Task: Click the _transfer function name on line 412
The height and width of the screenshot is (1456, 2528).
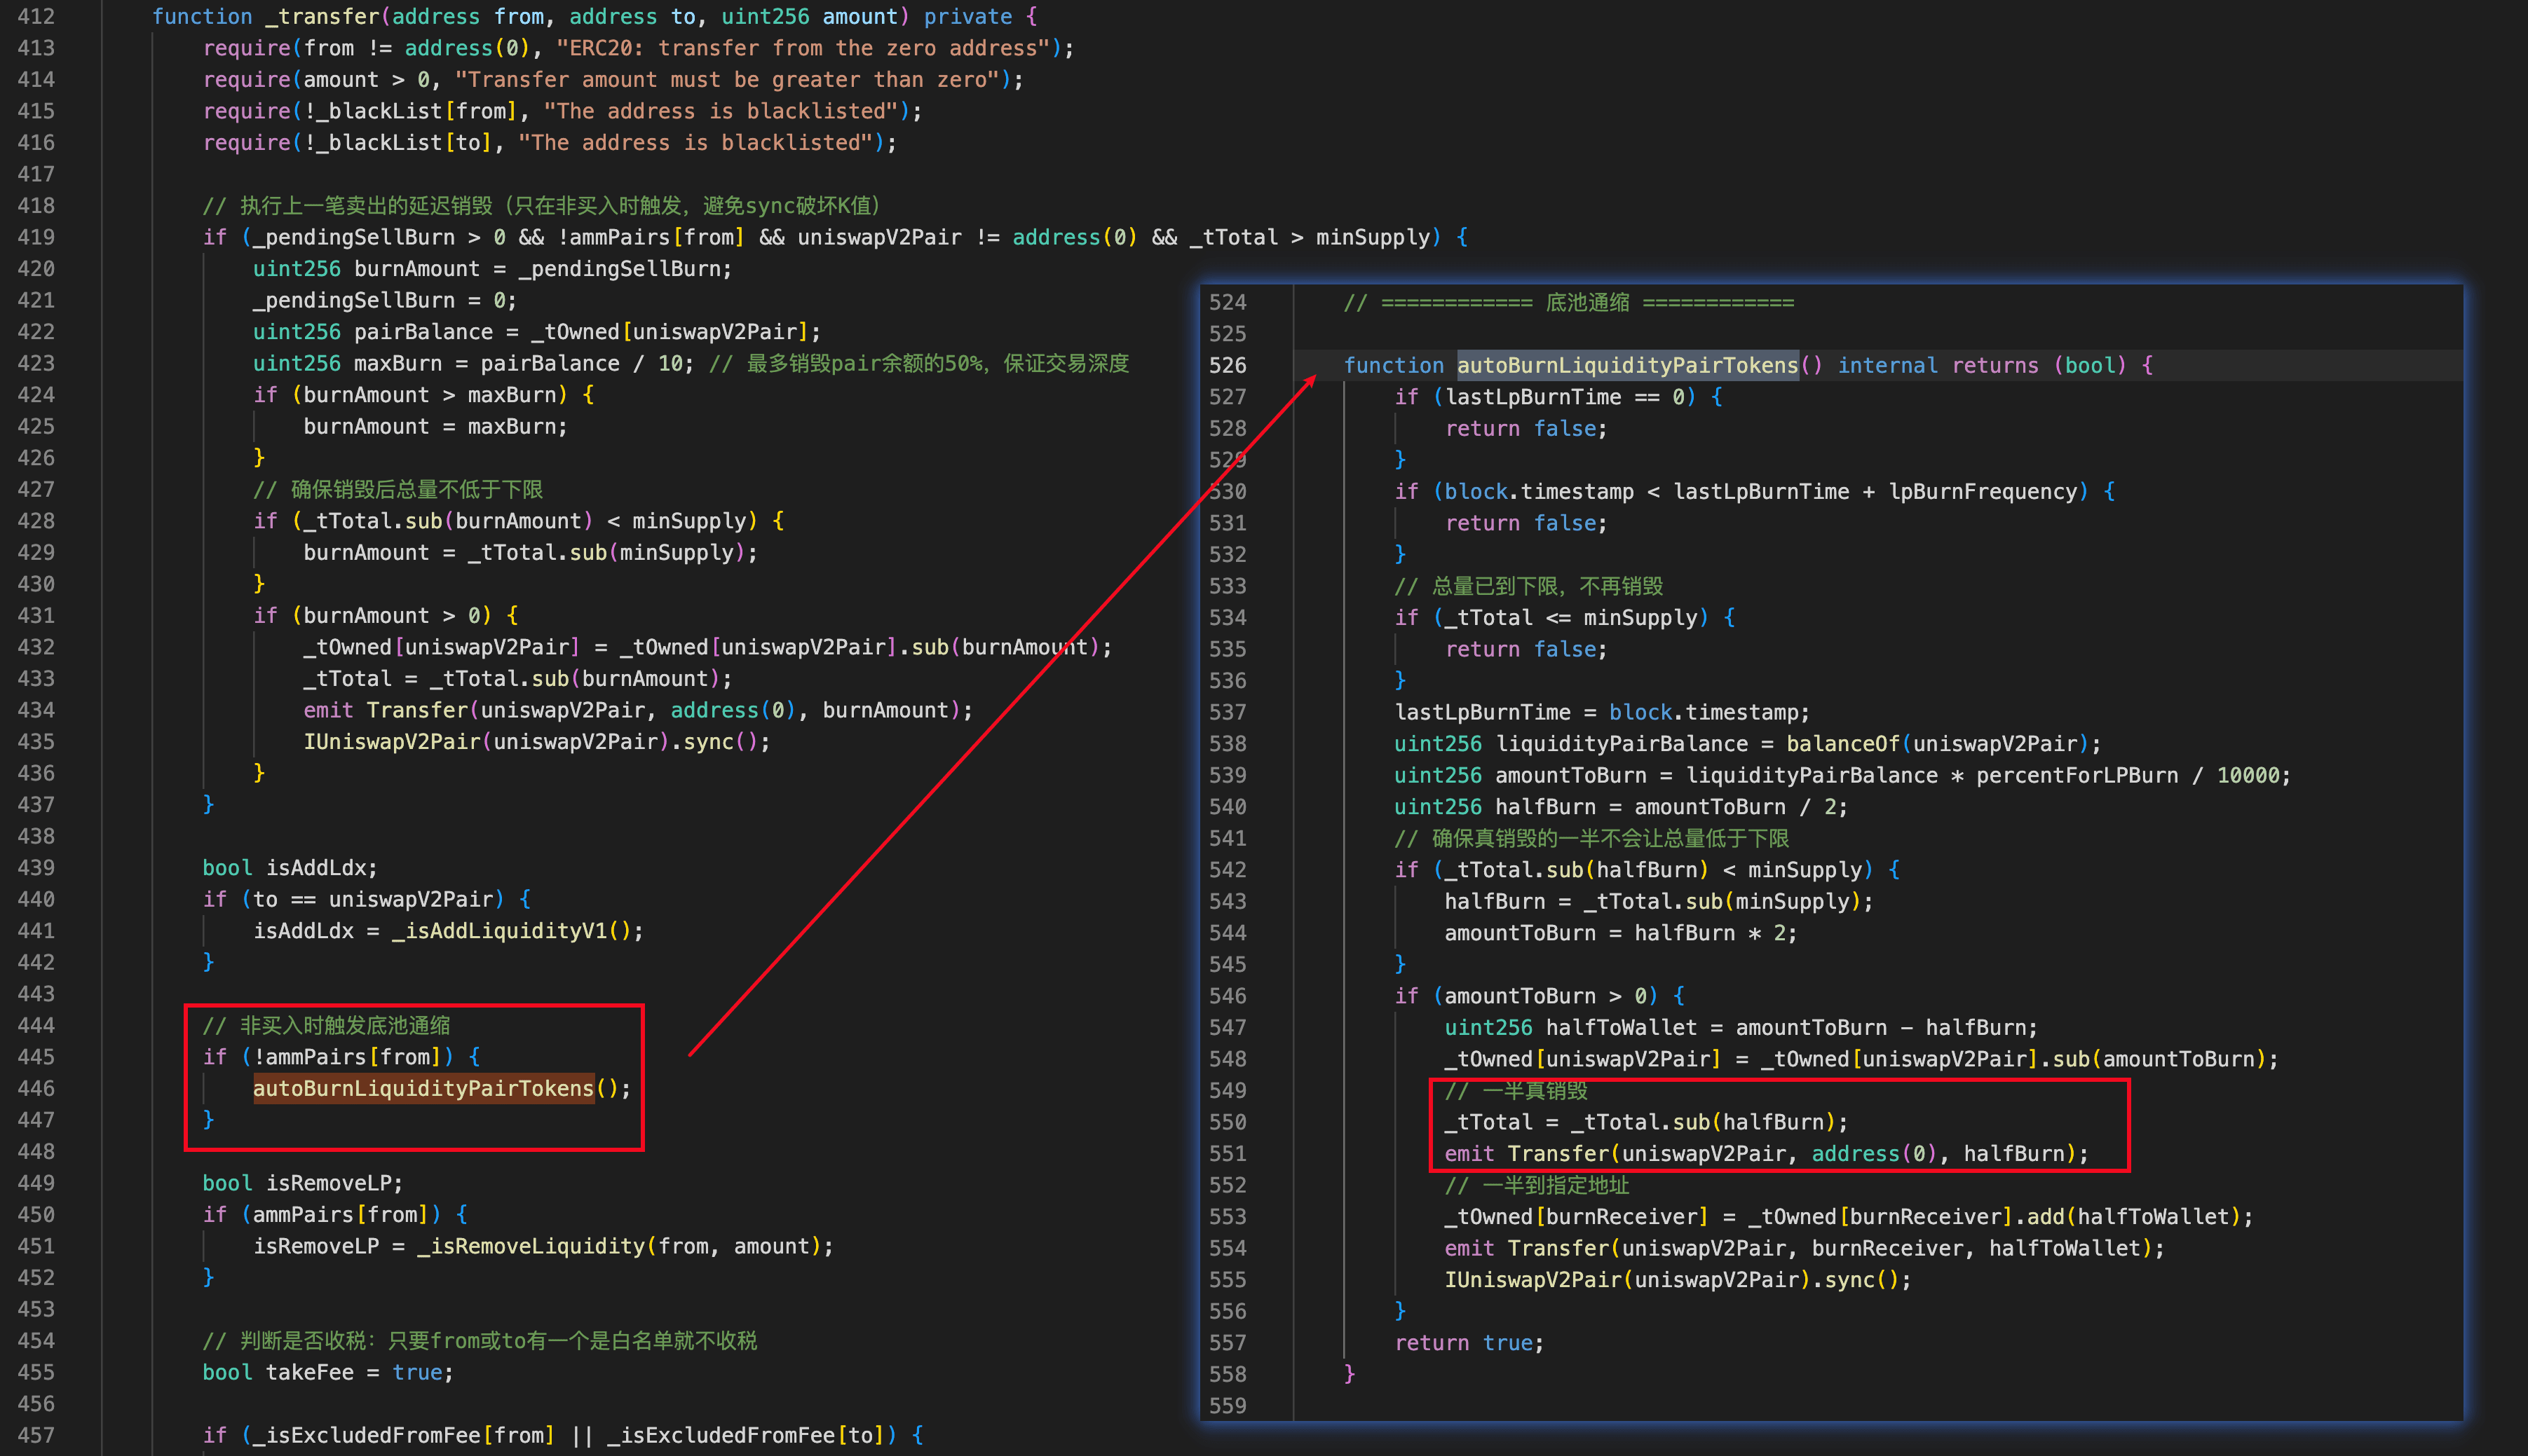Action: point(322,16)
